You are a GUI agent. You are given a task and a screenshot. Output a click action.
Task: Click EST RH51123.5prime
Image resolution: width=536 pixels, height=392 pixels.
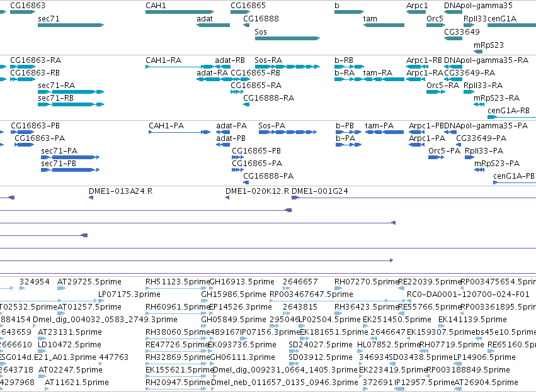(176, 288)
